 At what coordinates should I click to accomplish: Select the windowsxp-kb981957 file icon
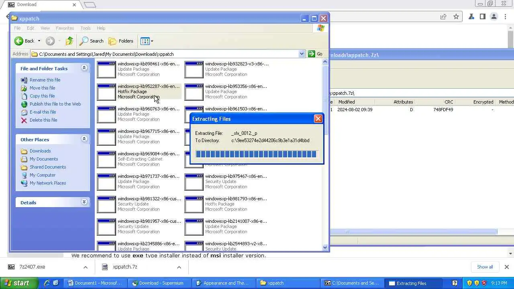click(106, 227)
